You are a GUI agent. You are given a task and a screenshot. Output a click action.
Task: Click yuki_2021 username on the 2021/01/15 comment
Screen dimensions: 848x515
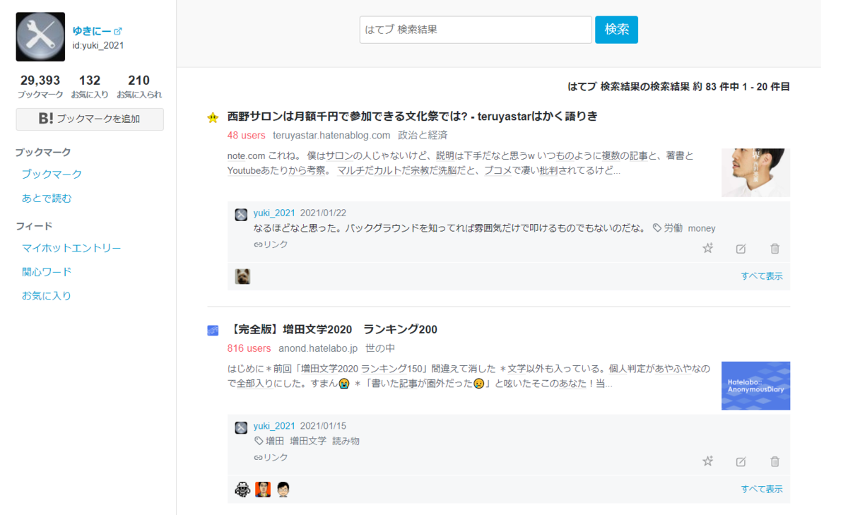(x=274, y=426)
